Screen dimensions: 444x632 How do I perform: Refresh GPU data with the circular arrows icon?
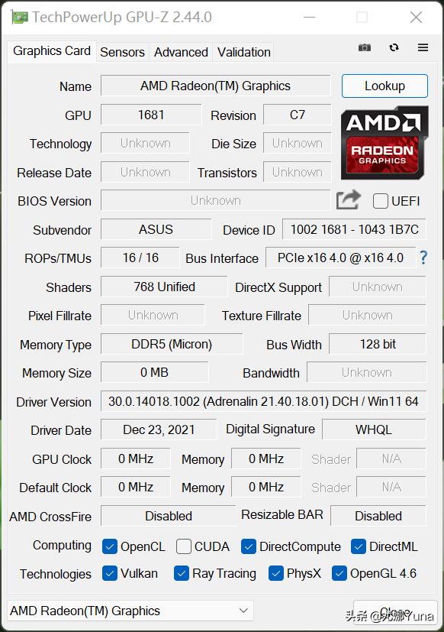coord(394,47)
